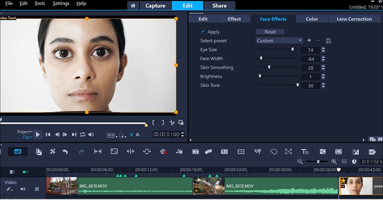The image size is (383, 200).
Task: Toggle the Video track transparency grid icon
Action: pyautogui.click(x=37, y=189)
